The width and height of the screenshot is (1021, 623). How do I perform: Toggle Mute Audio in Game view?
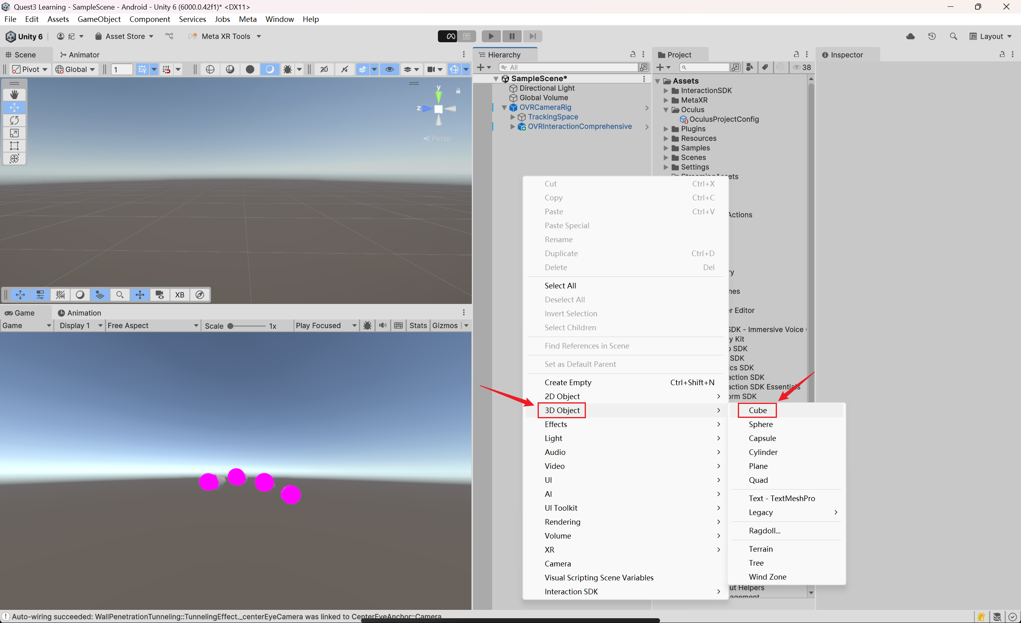[x=382, y=325]
